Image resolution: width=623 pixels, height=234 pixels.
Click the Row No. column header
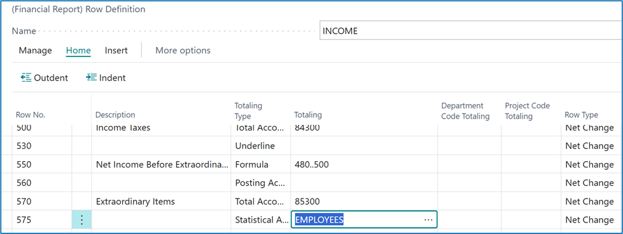point(31,115)
